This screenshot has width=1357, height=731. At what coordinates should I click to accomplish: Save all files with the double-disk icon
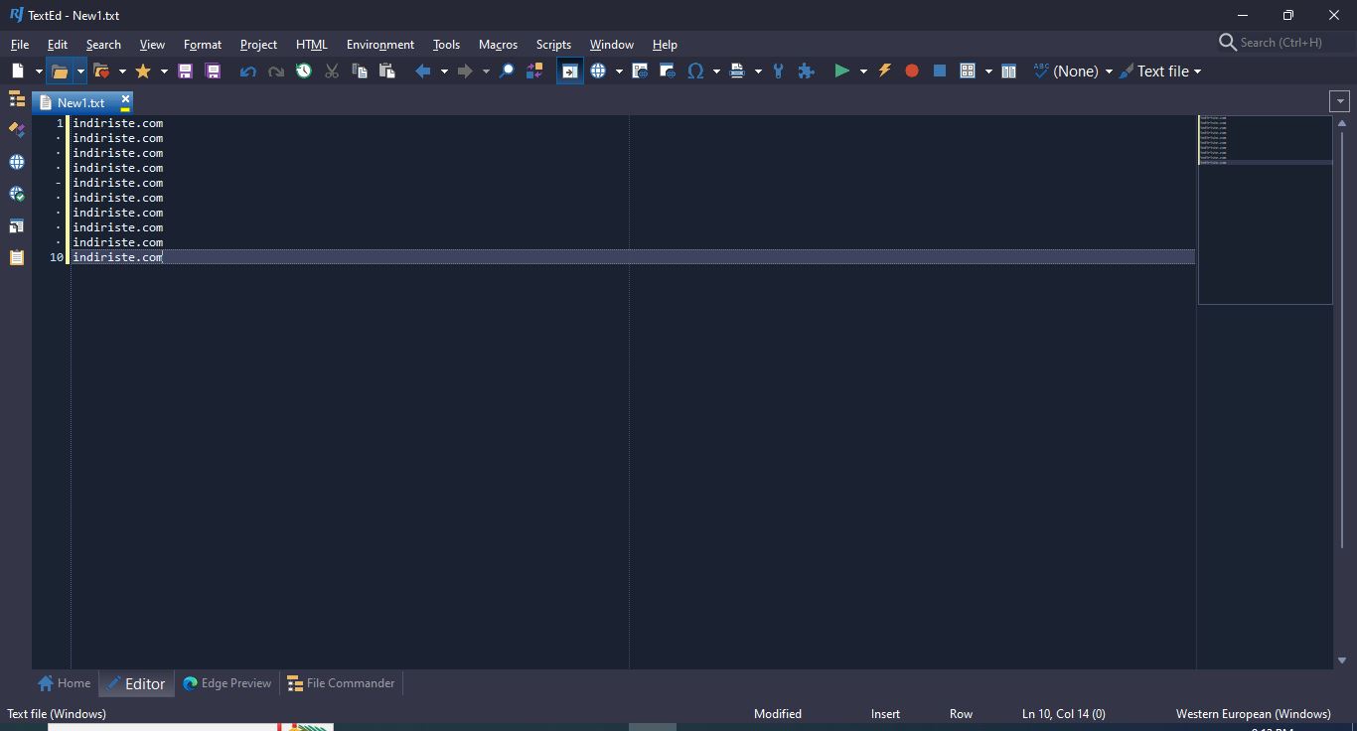point(213,71)
